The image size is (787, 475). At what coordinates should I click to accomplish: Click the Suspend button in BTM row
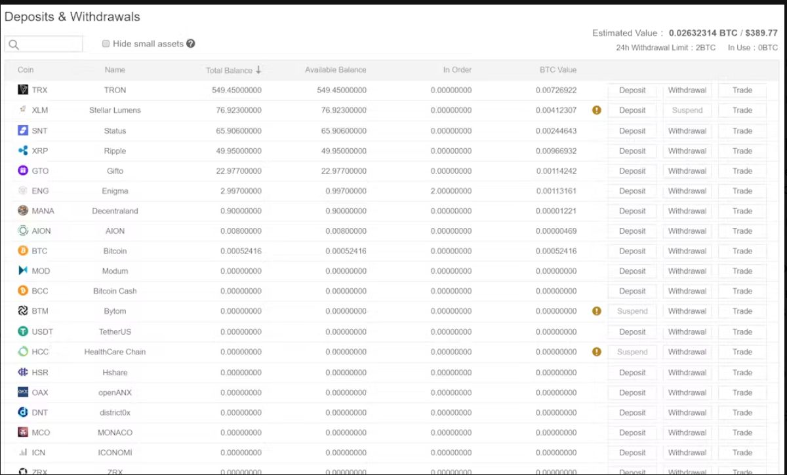[x=632, y=312]
